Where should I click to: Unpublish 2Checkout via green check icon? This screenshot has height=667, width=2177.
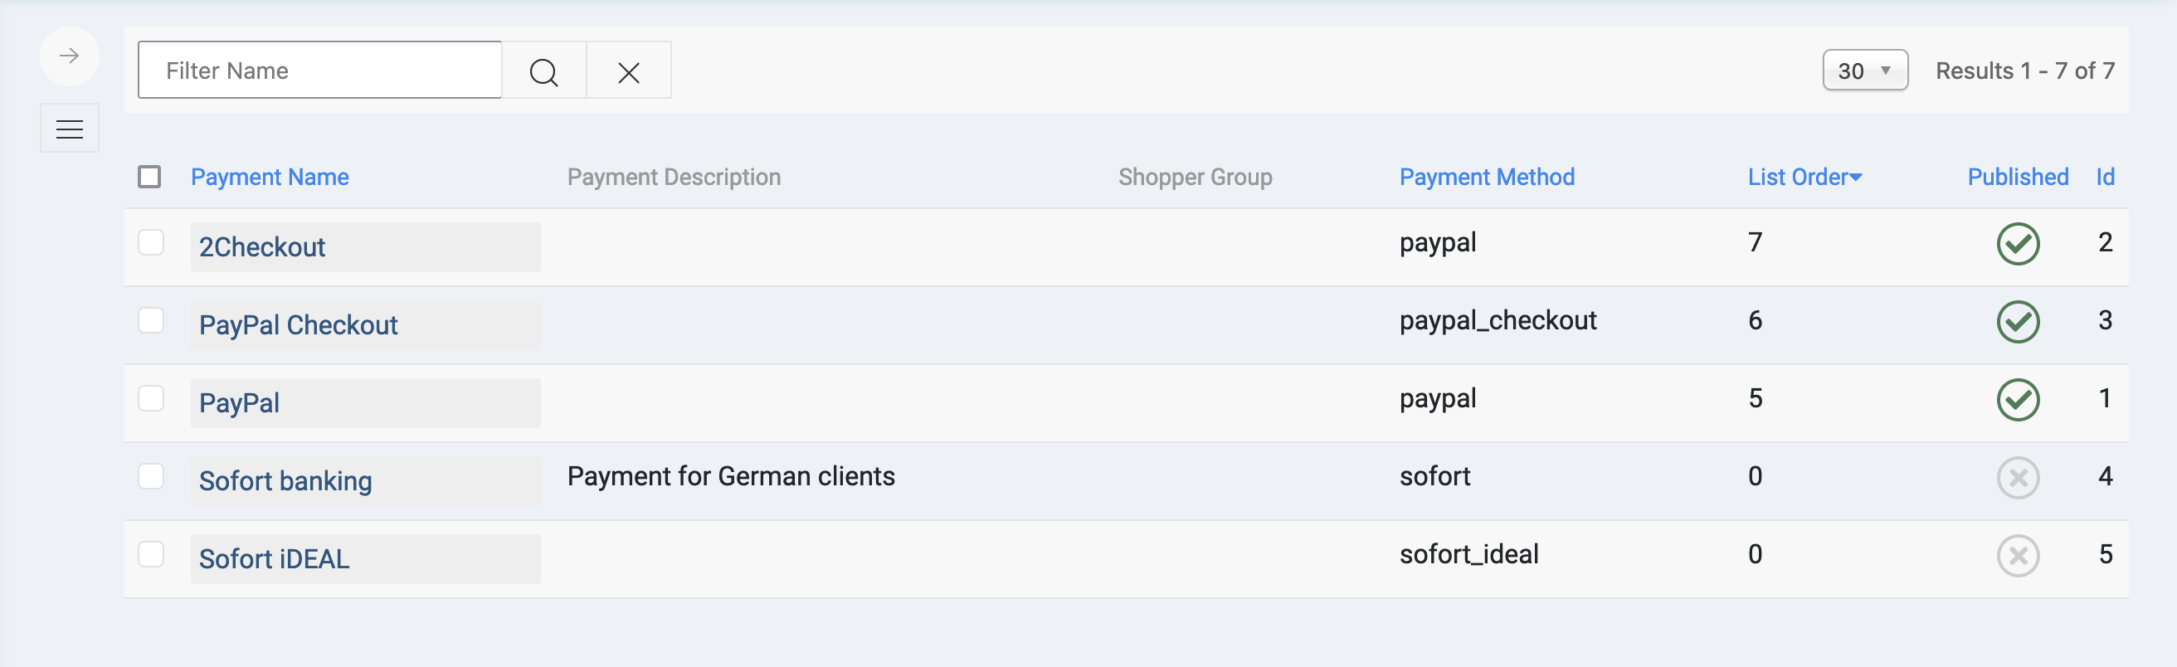2017,243
